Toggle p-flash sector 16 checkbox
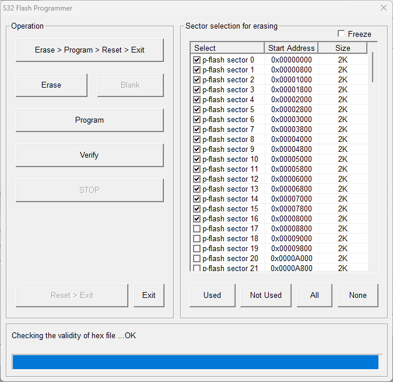 [197, 218]
